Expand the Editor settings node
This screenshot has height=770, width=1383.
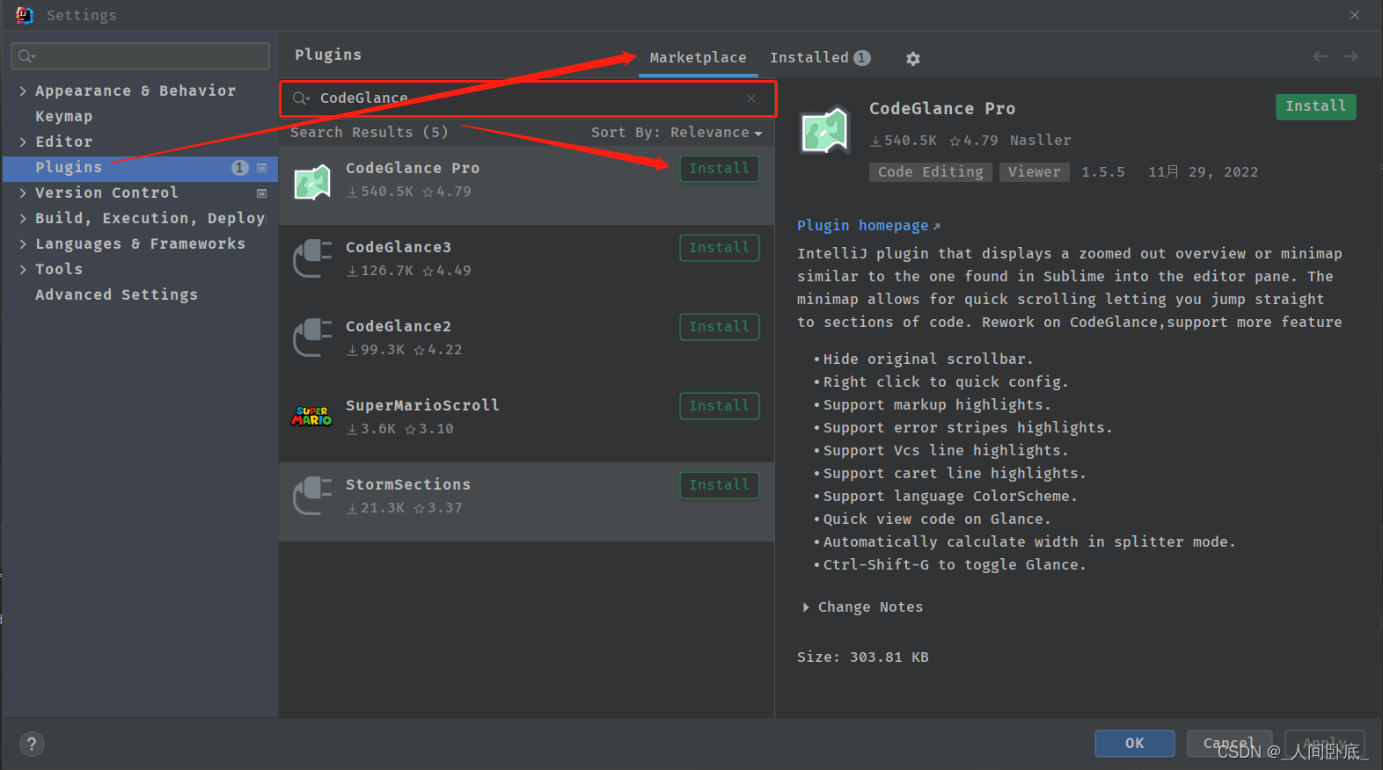click(x=23, y=142)
